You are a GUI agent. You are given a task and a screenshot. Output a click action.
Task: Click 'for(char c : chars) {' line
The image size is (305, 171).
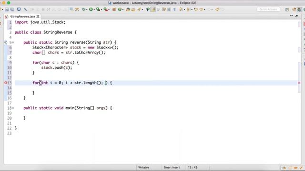[x=56, y=63]
